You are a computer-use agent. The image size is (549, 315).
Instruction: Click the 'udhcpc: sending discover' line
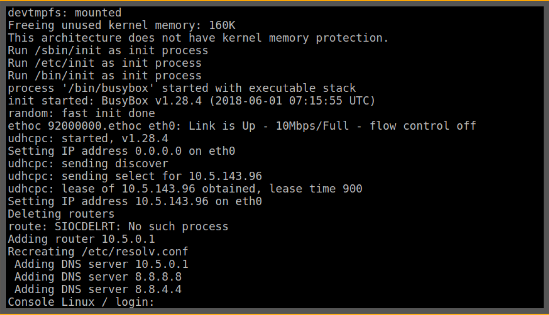(88, 164)
